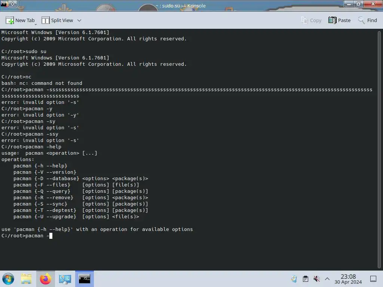Open the clipboard tray icon

tap(305, 279)
